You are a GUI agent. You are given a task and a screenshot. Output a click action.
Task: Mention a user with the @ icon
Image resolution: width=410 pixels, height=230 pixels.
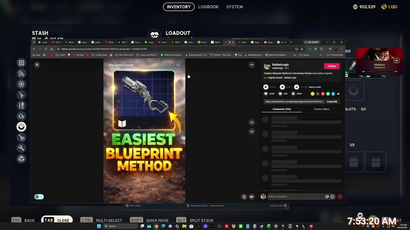327,196
